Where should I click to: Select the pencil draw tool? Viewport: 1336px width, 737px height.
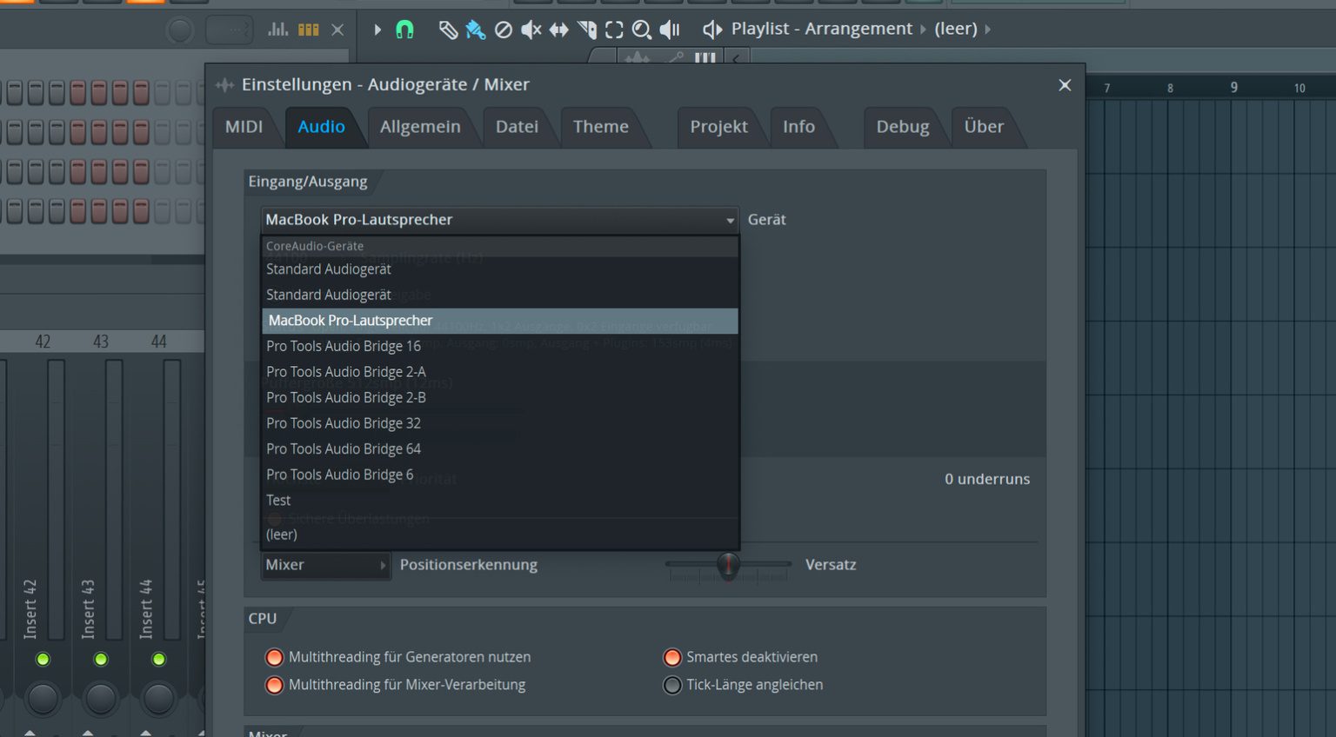coord(449,30)
